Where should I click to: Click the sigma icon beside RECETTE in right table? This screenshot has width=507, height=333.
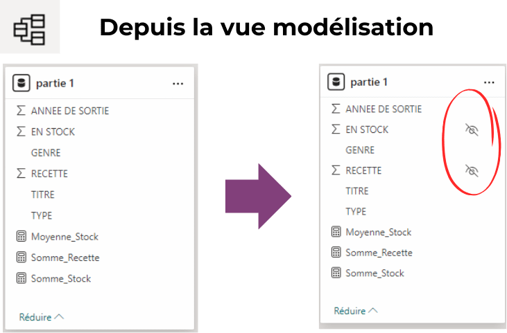(336, 170)
